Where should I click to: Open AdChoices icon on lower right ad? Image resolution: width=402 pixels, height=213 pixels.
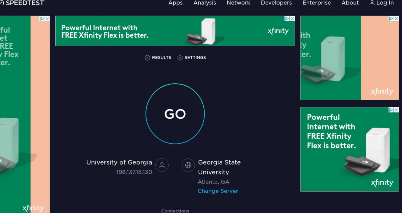[x=391, y=110]
